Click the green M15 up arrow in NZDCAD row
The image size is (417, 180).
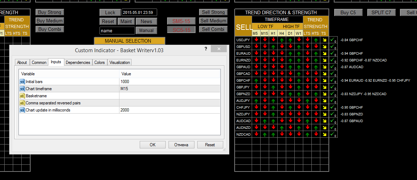(x=264, y=134)
